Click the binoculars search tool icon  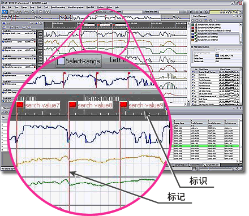[48, 12]
